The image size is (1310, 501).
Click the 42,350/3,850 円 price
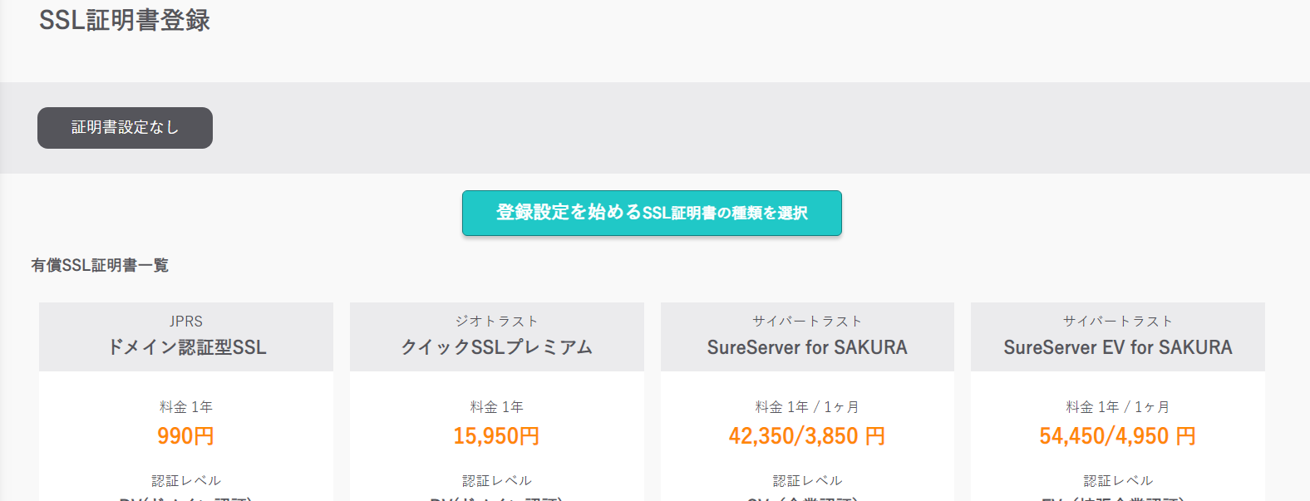point(807,436)
